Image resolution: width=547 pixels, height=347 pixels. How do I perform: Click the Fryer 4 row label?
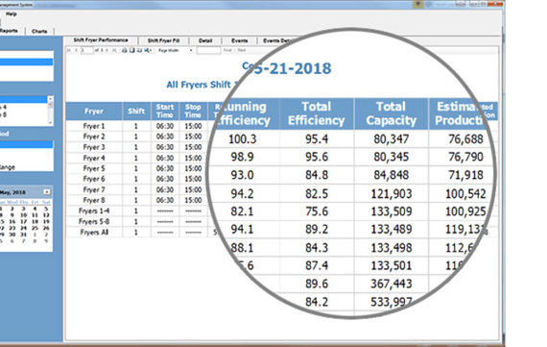tap(94, 158)
